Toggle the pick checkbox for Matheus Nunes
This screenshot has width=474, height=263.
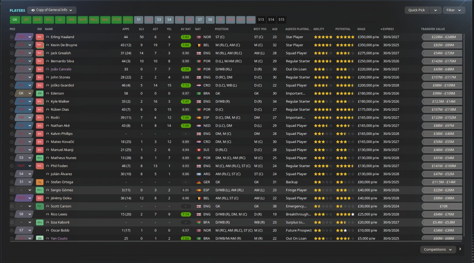[x=12, y=158]
